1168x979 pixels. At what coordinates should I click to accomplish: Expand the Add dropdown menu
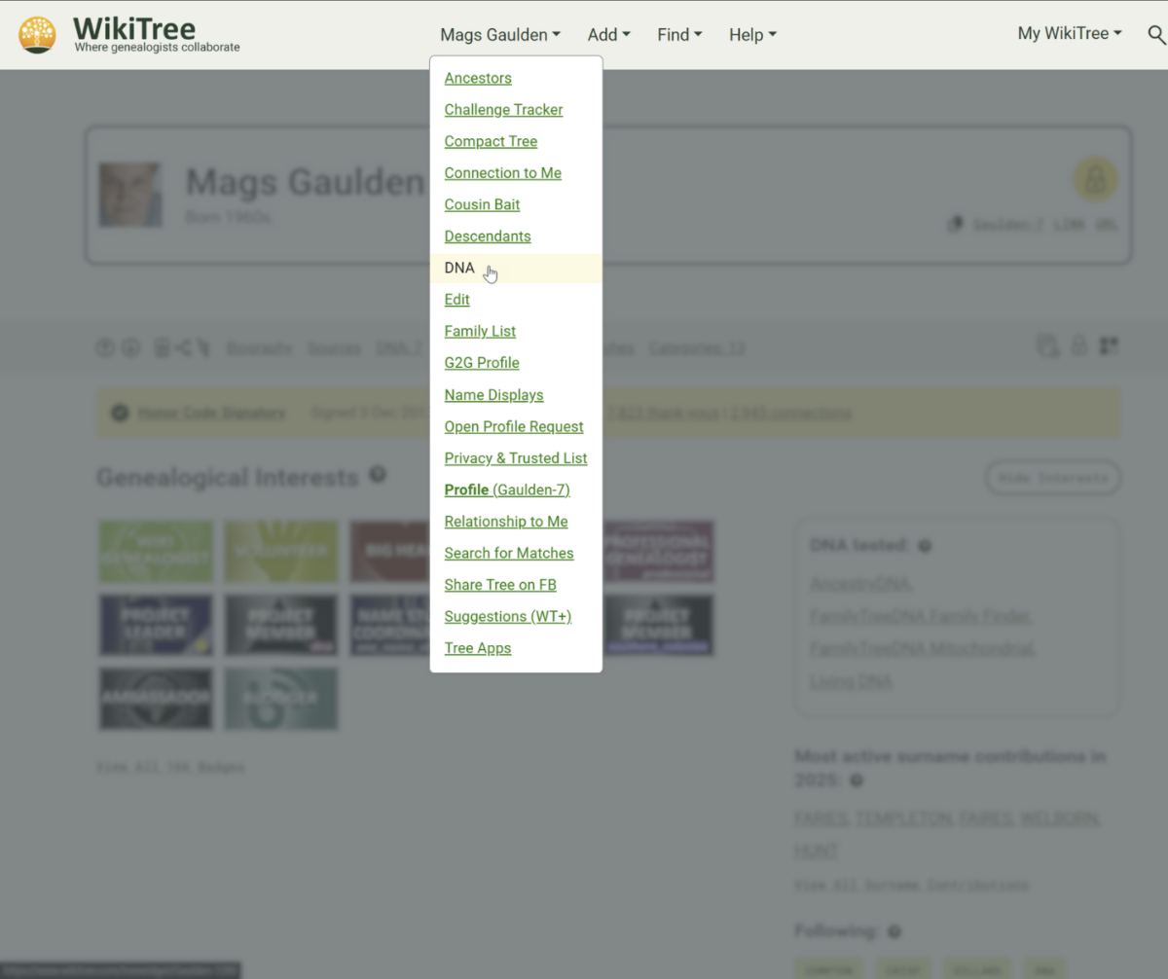[608, 34]
